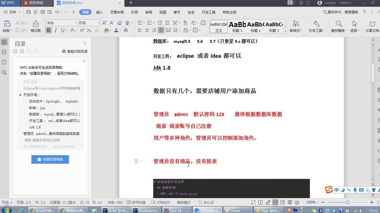Close the WPS AI助手 tip card
The image size is (380, 213).
(x=84, y=61)
